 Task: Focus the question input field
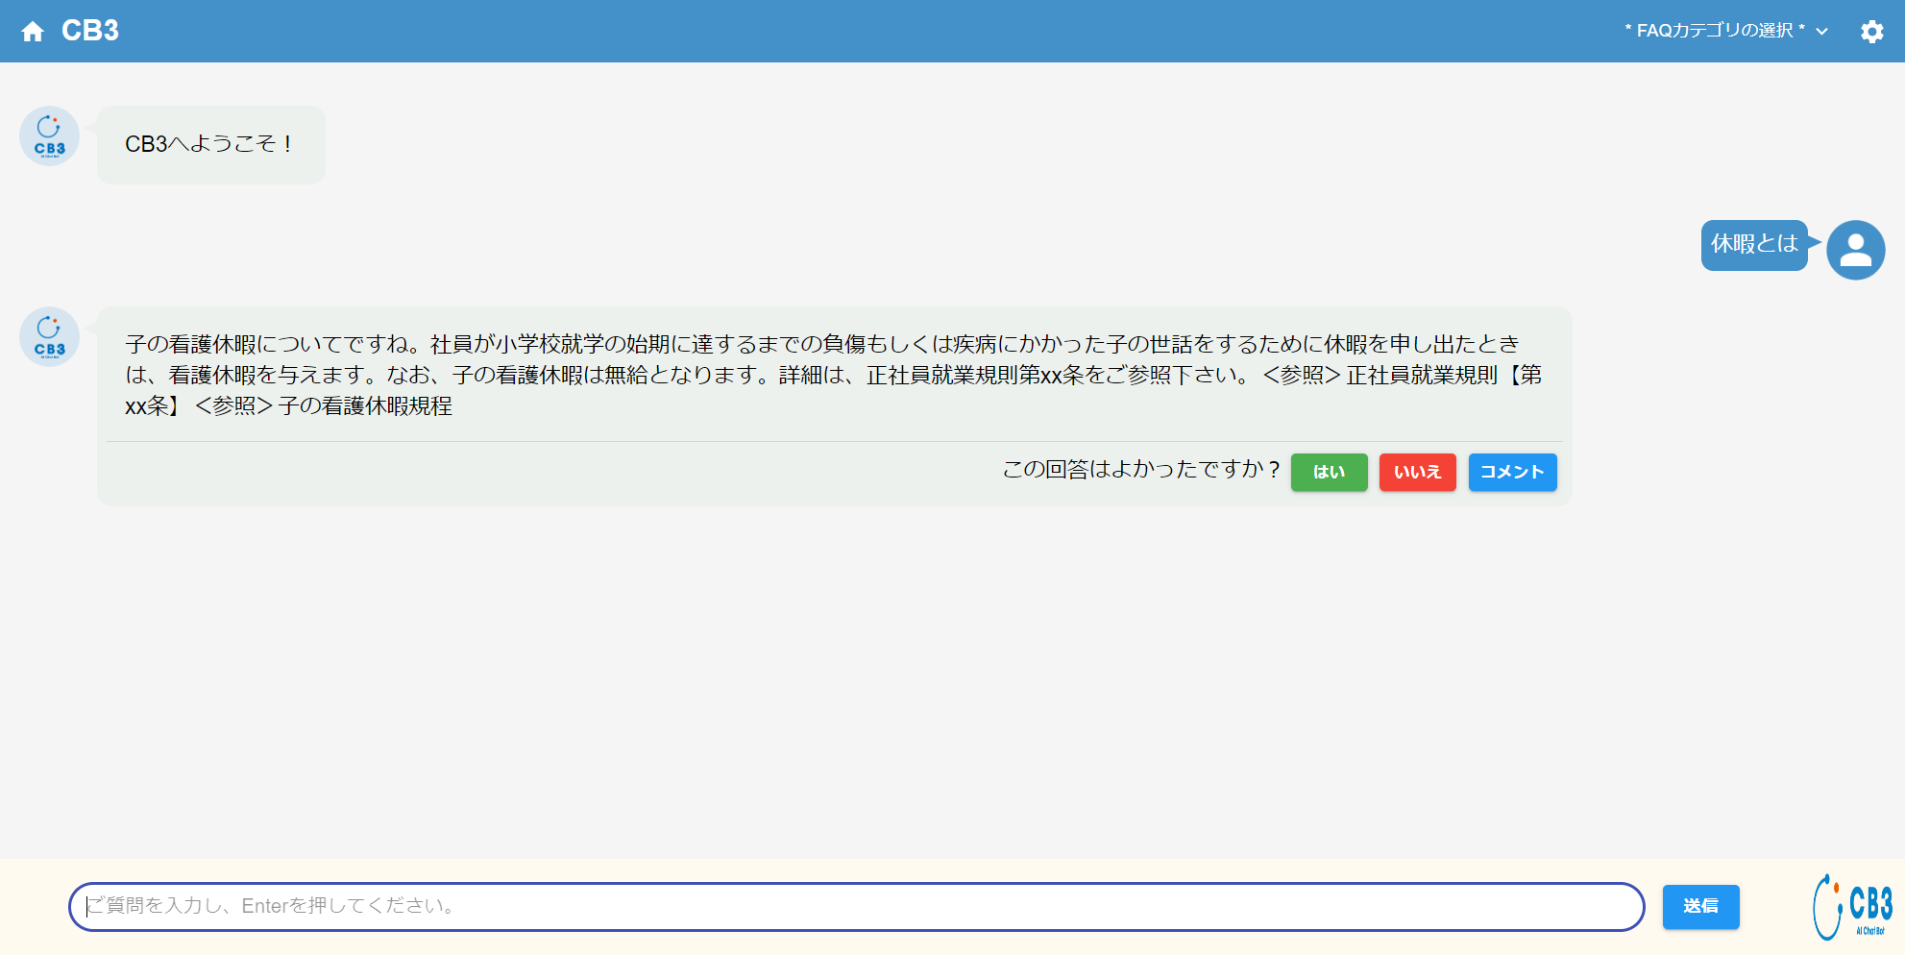[855, 906]
